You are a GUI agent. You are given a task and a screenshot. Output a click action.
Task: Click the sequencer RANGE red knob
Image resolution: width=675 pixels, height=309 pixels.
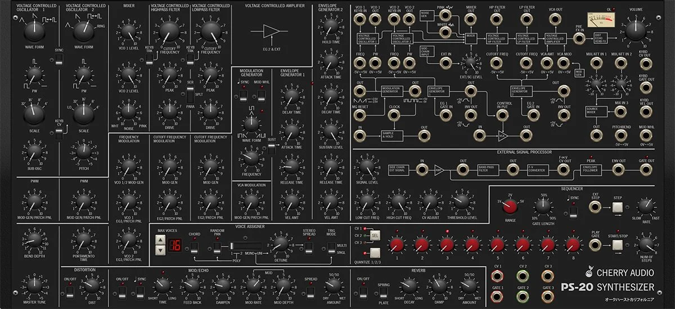510,207
